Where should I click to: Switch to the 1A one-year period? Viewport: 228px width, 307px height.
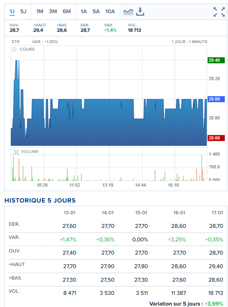pos(84,11)
